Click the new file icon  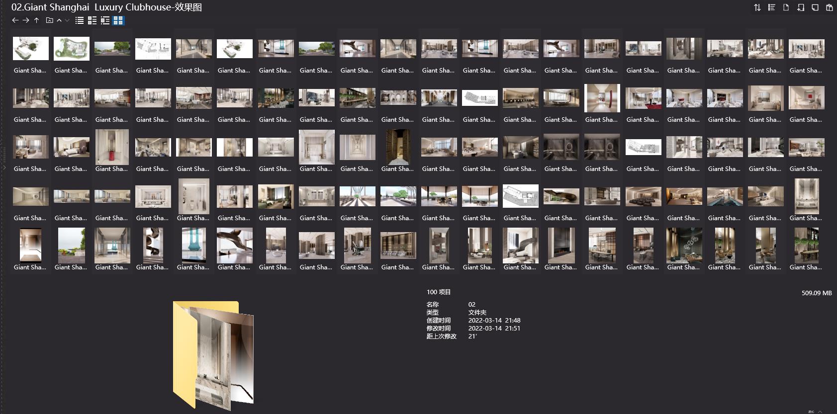pyautogui.click(x=786, y=7)
